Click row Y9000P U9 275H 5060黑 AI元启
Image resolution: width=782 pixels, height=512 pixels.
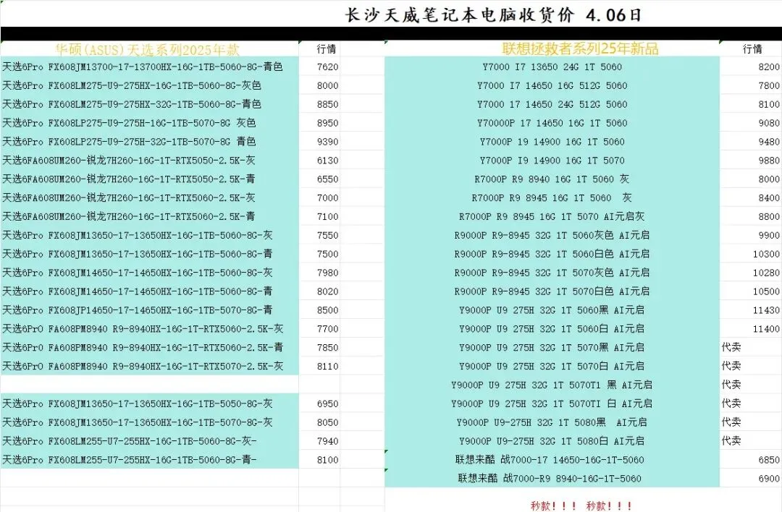coord(552,310)
